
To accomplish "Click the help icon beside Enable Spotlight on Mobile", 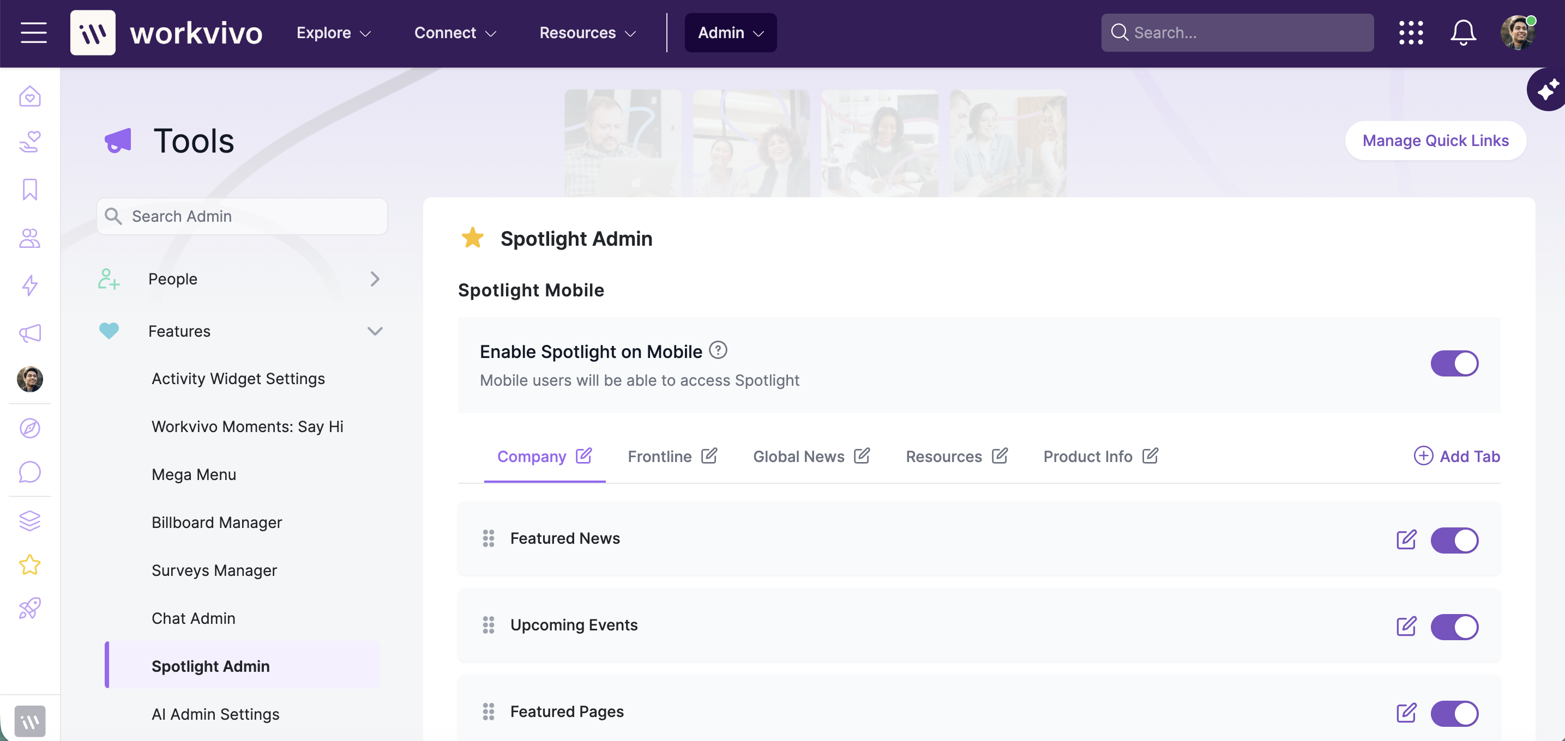I will point(718,350).
